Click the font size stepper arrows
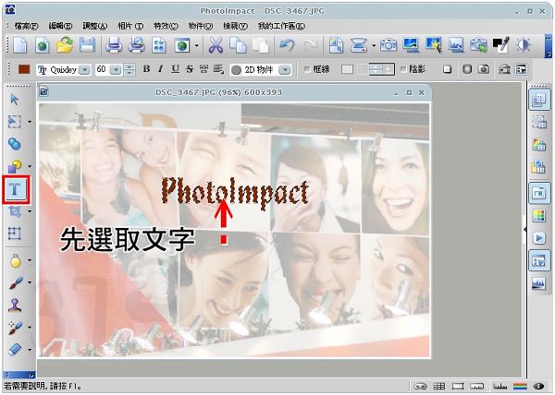Viewport: 555px width, 395px height. [129, 69]
